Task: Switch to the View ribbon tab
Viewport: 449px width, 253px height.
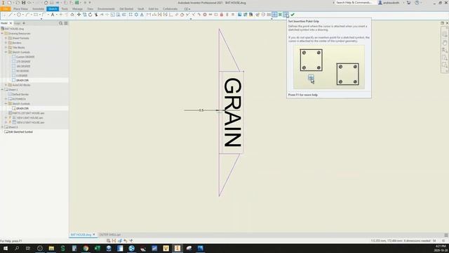Action: click(91, 9)
